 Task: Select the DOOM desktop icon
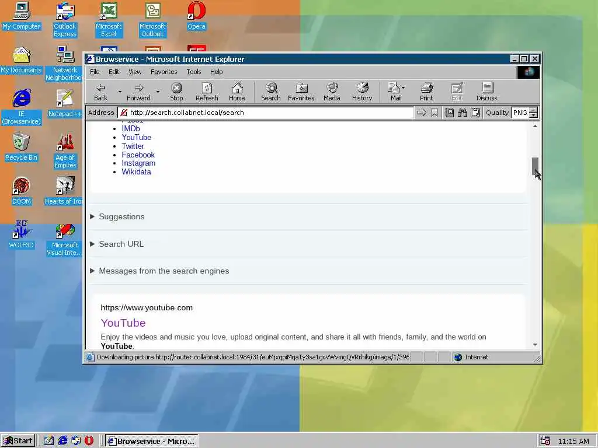click(21, 191)
